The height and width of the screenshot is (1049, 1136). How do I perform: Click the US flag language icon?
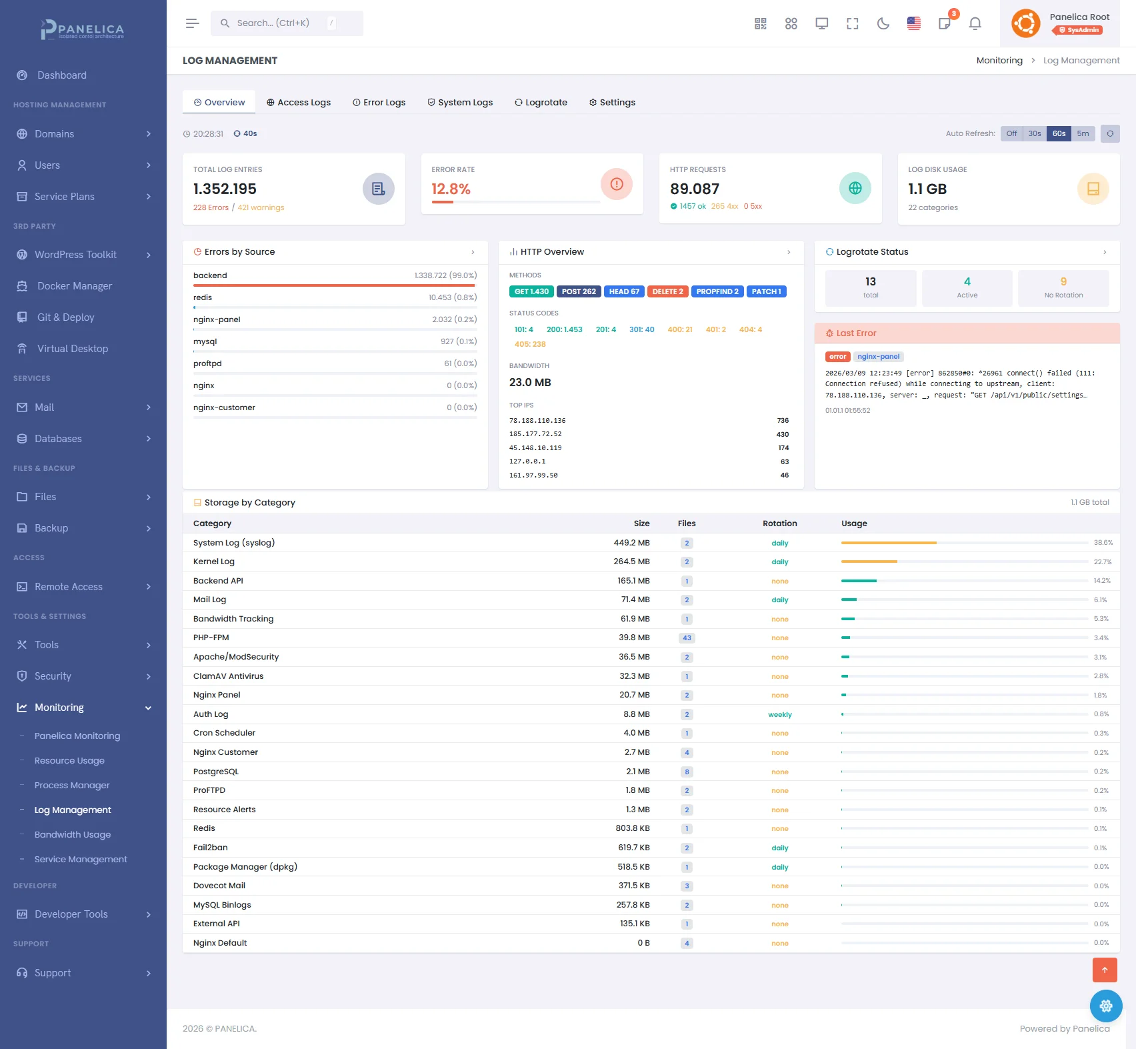(913, 24)
